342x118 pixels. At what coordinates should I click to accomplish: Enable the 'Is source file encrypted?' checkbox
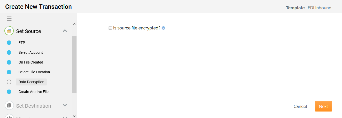[x=110, y=28]
